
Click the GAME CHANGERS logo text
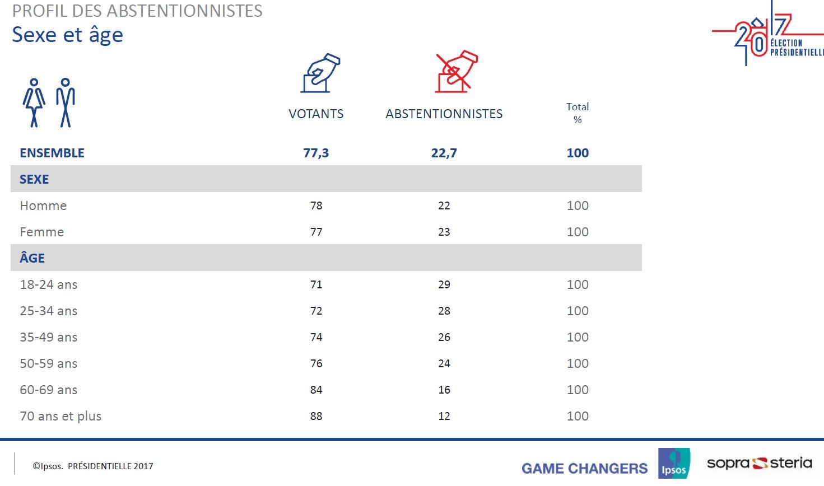(x=584, y=469)
